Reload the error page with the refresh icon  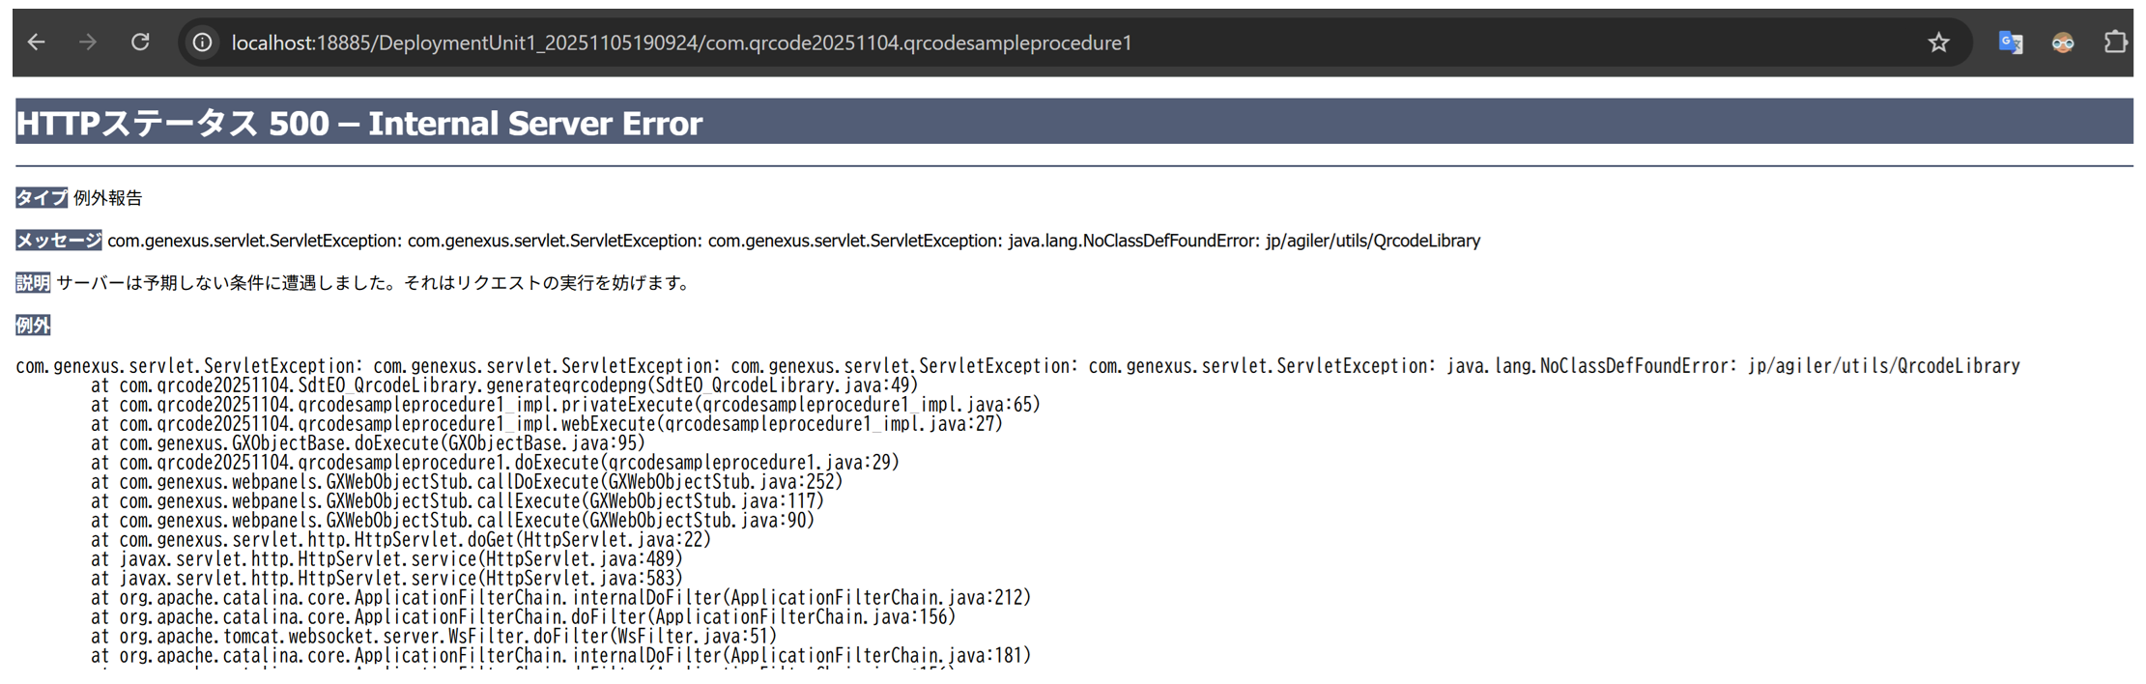tap(140, 42)
